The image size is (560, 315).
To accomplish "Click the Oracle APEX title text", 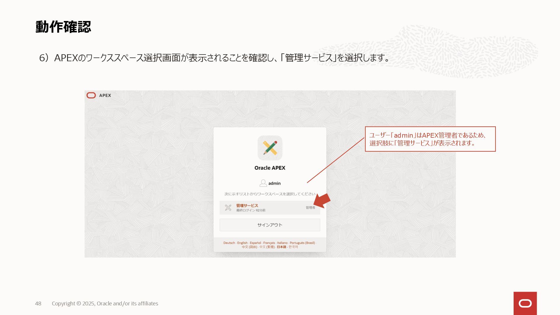I will (x=270, y=168).
